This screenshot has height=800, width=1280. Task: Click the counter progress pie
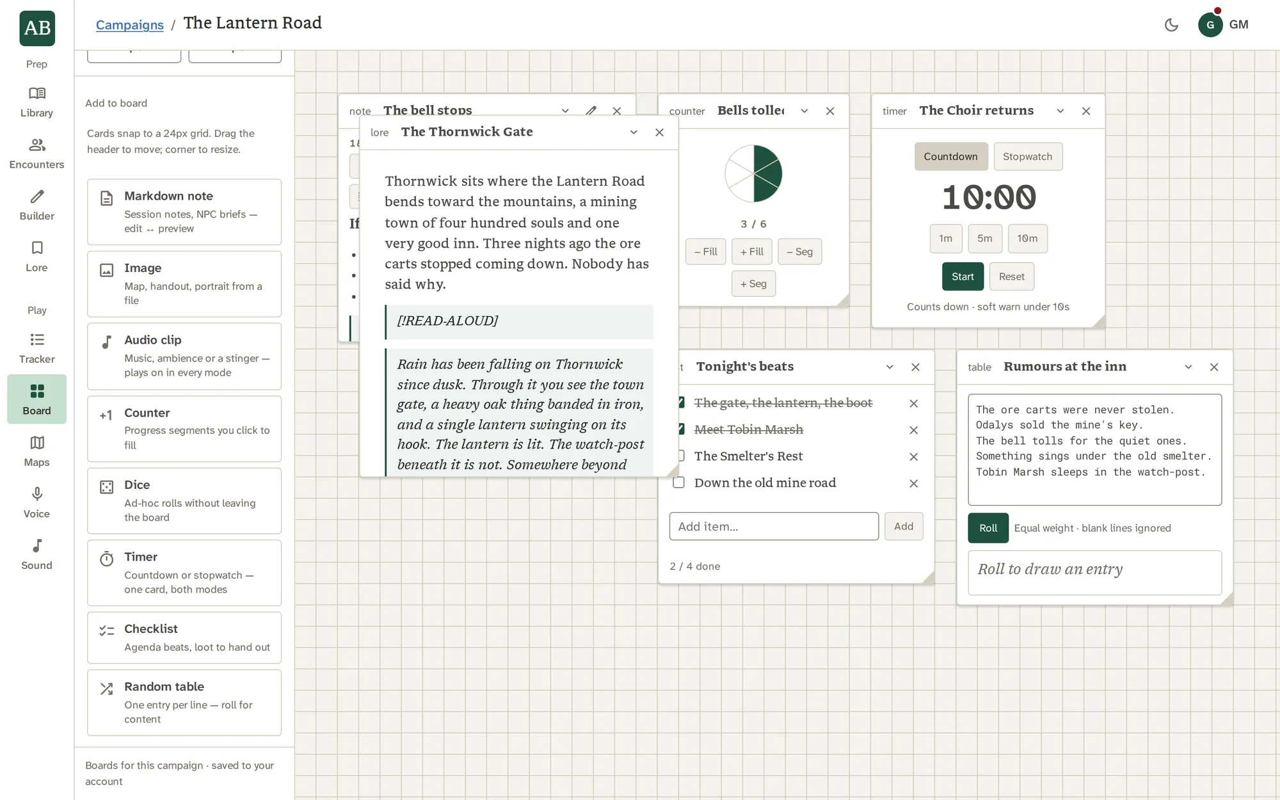coord(753,173)
